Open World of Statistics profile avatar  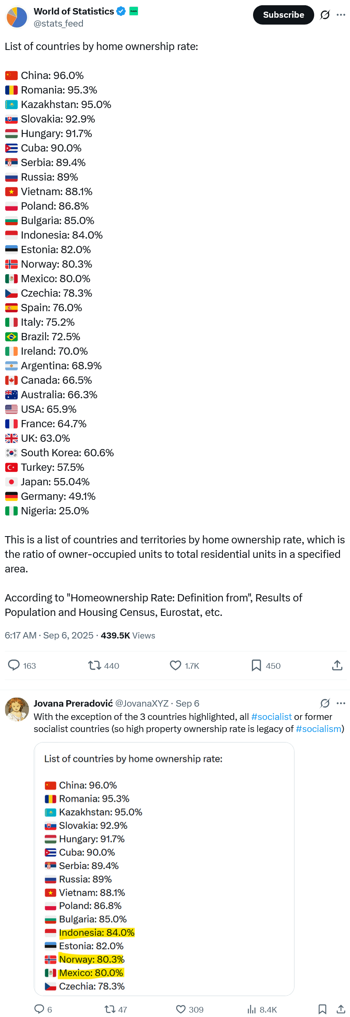coord(16,17)
